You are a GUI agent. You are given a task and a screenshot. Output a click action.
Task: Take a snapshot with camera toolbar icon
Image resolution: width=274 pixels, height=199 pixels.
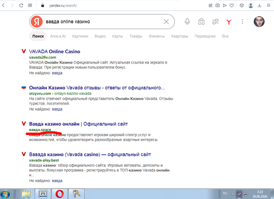218,5
